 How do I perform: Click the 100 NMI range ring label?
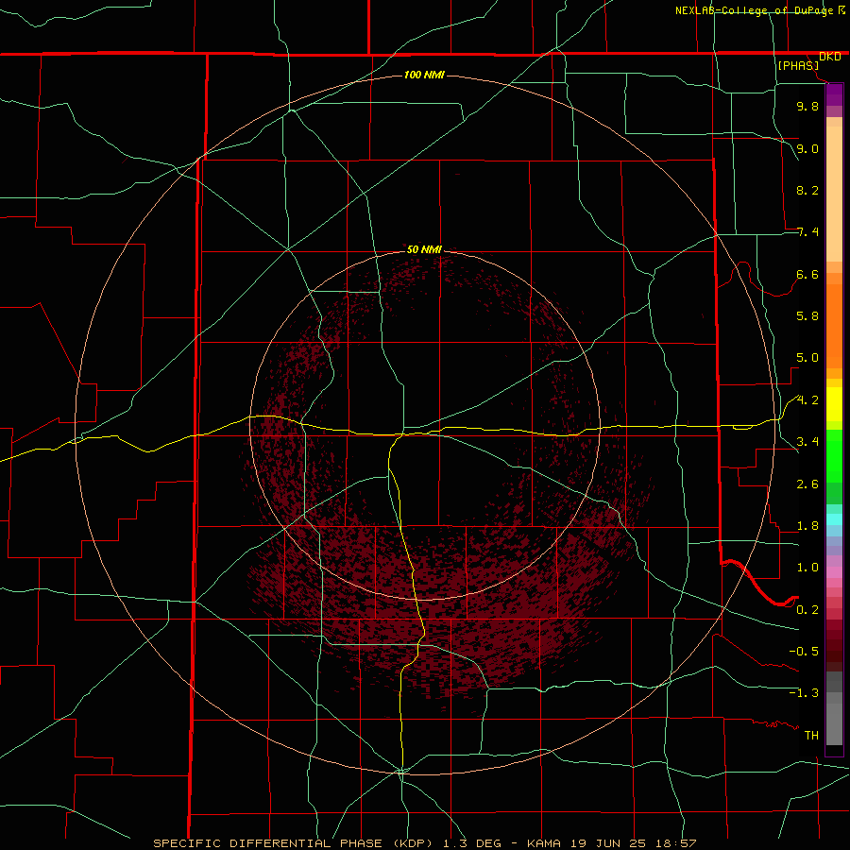pyautogui.click(x=424, y=75)
